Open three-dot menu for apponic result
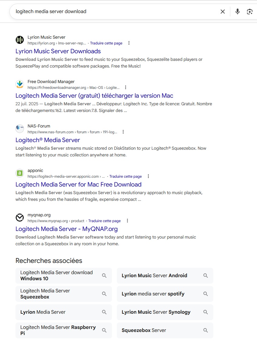This screenshot has width=257, height=349. point(148,176)
